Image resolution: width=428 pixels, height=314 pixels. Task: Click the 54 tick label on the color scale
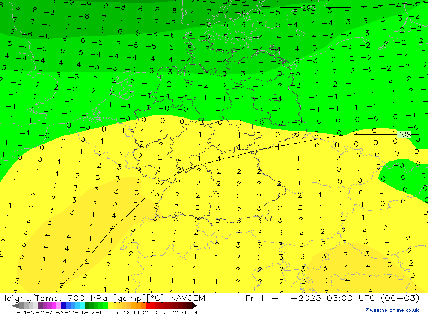coord(194,312)
